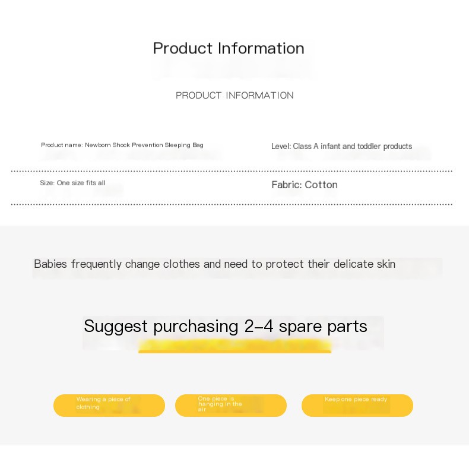Viewport: 469px width, 459px height.
Task: Click the 'One piece is hanging in the air' pill
Action: (x=231, y=406)
